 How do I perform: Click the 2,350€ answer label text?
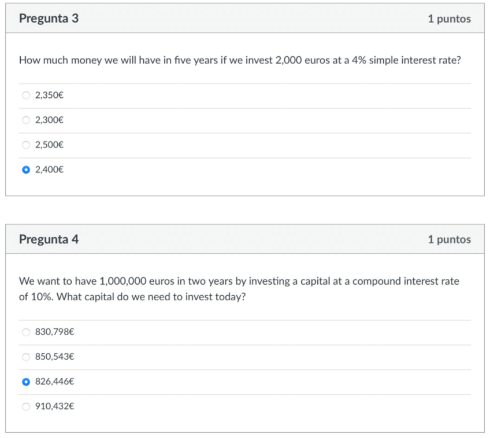49,95
